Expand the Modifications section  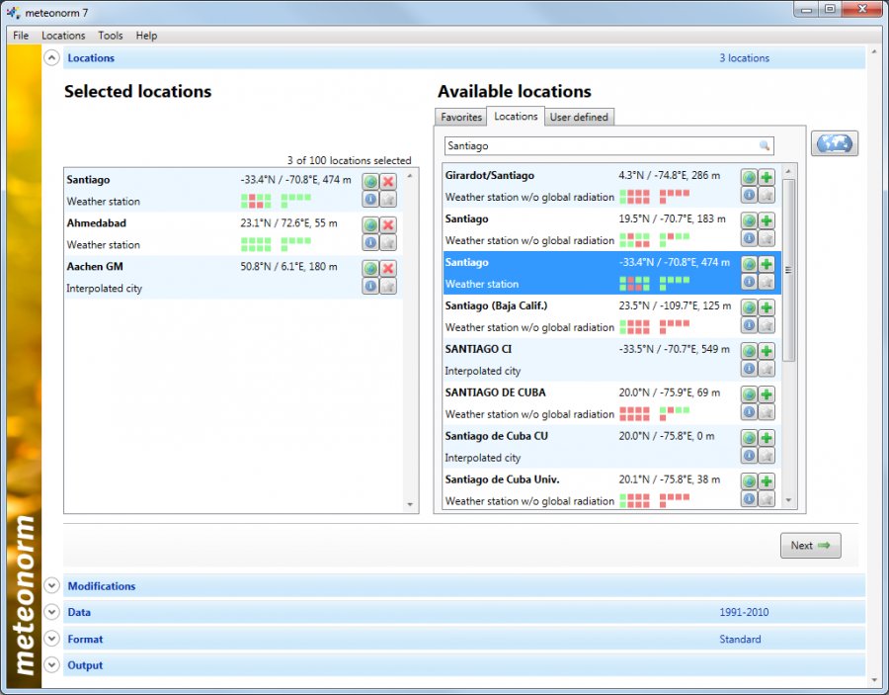pos(51,586)
